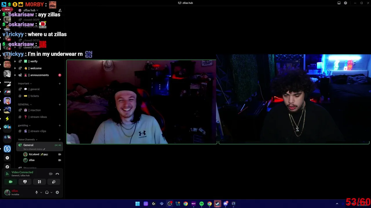Open the tickets channel
This screenshot has width=371, height=208.
39,96
